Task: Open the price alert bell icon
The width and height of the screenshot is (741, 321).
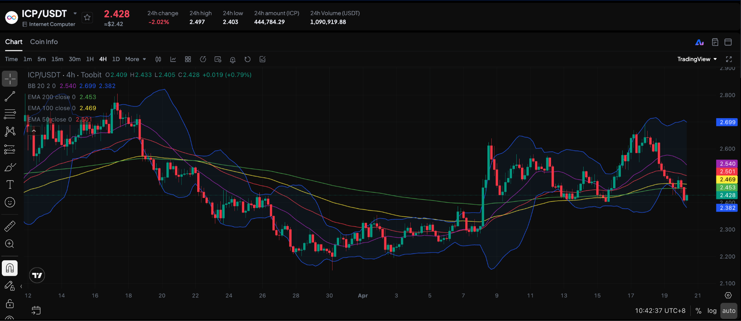Action: [233, 60]
